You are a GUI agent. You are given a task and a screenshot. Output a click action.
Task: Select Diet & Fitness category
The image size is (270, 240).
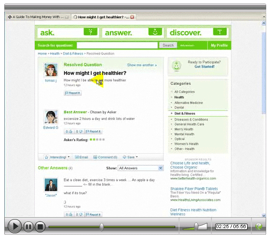[x=185, y=113]
